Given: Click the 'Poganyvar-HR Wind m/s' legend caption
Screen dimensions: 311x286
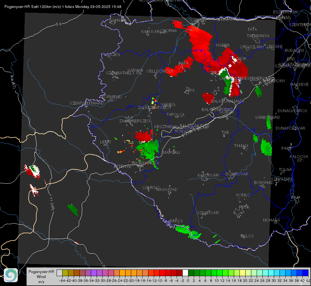Looking at the screenshot, I should click(41, 277).
